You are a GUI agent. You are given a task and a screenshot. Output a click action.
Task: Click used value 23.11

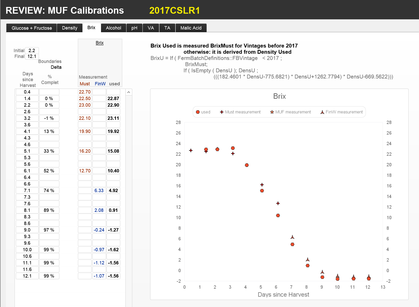(113, 118)
